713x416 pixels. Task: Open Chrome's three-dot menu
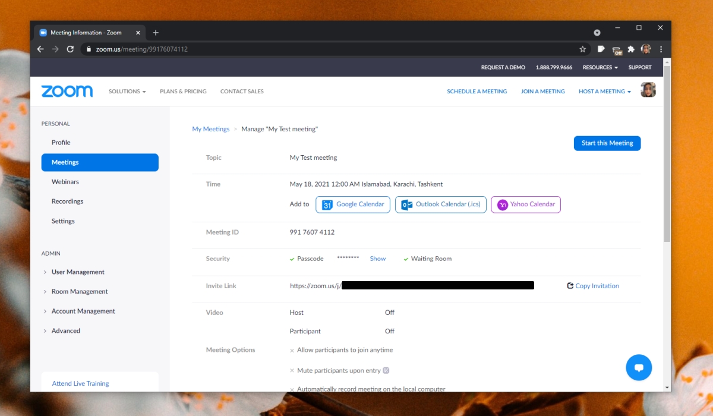pyautogui.click(x=661, y=49)
